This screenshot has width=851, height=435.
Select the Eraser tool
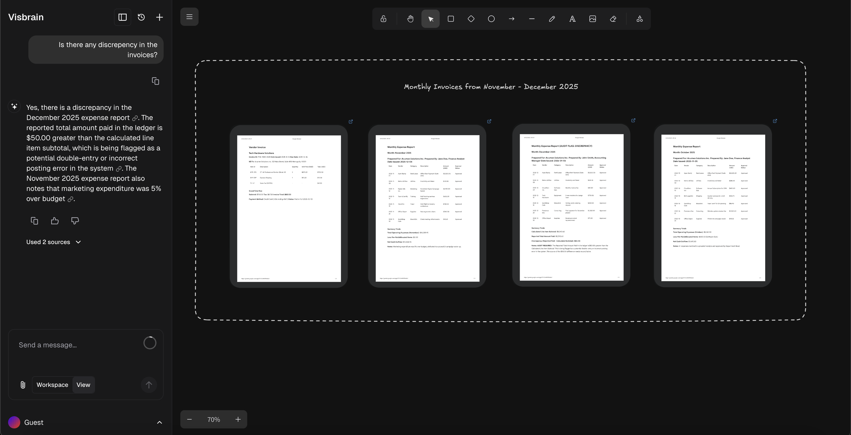(x=613, y=19)
